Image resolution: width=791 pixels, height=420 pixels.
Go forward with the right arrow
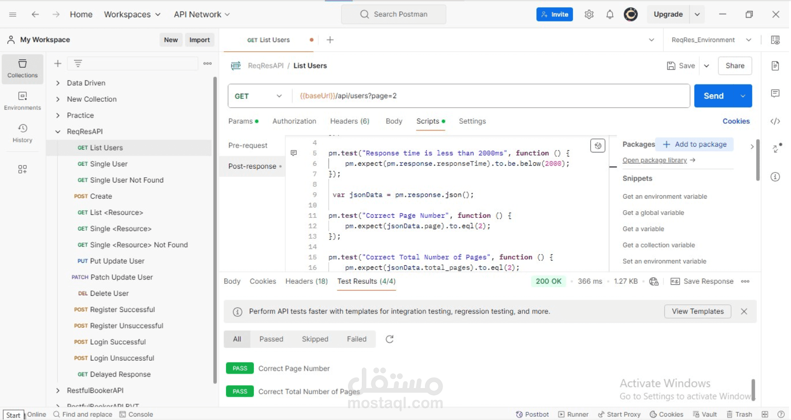[56, 14]
